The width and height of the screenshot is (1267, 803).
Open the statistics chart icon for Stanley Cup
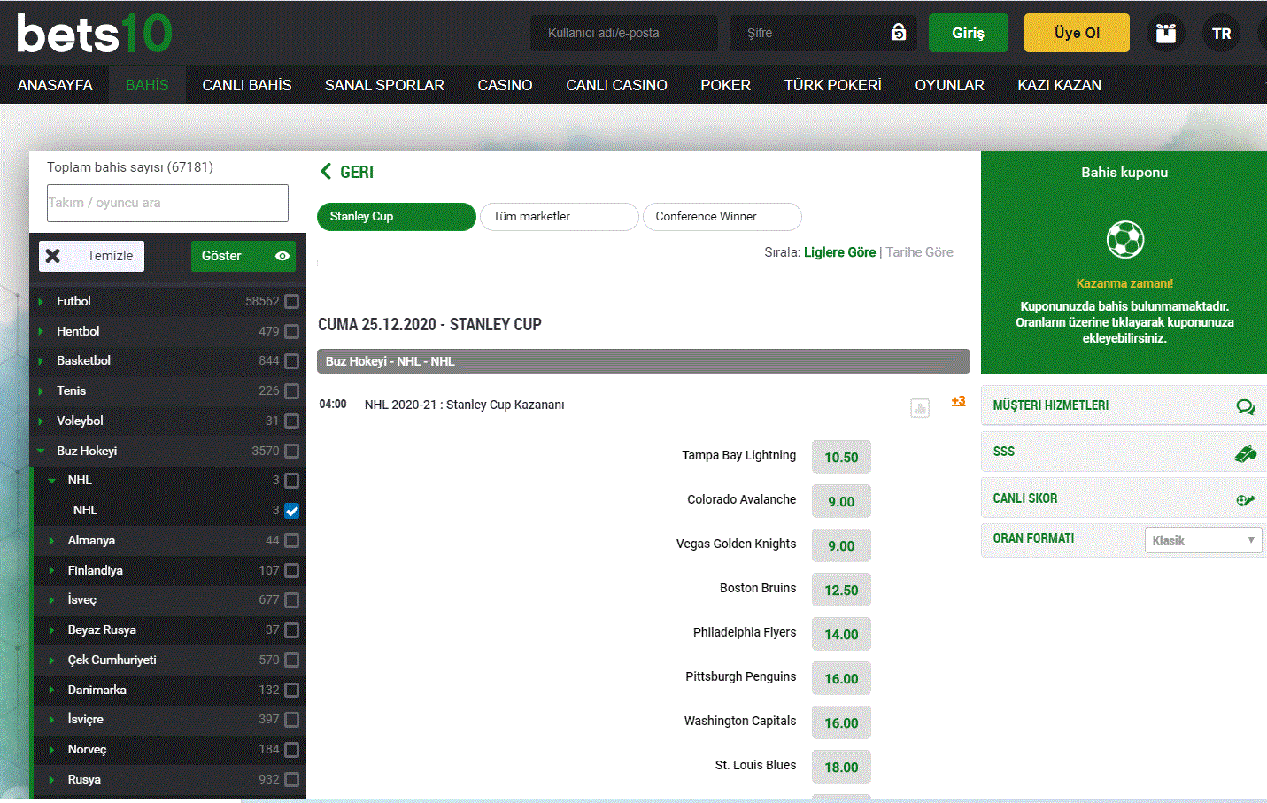click(x=920, y=408)
